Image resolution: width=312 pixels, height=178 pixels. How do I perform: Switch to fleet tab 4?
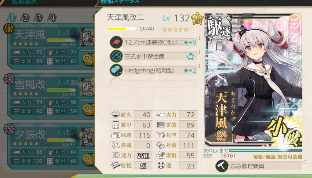[x=52, y=18]
